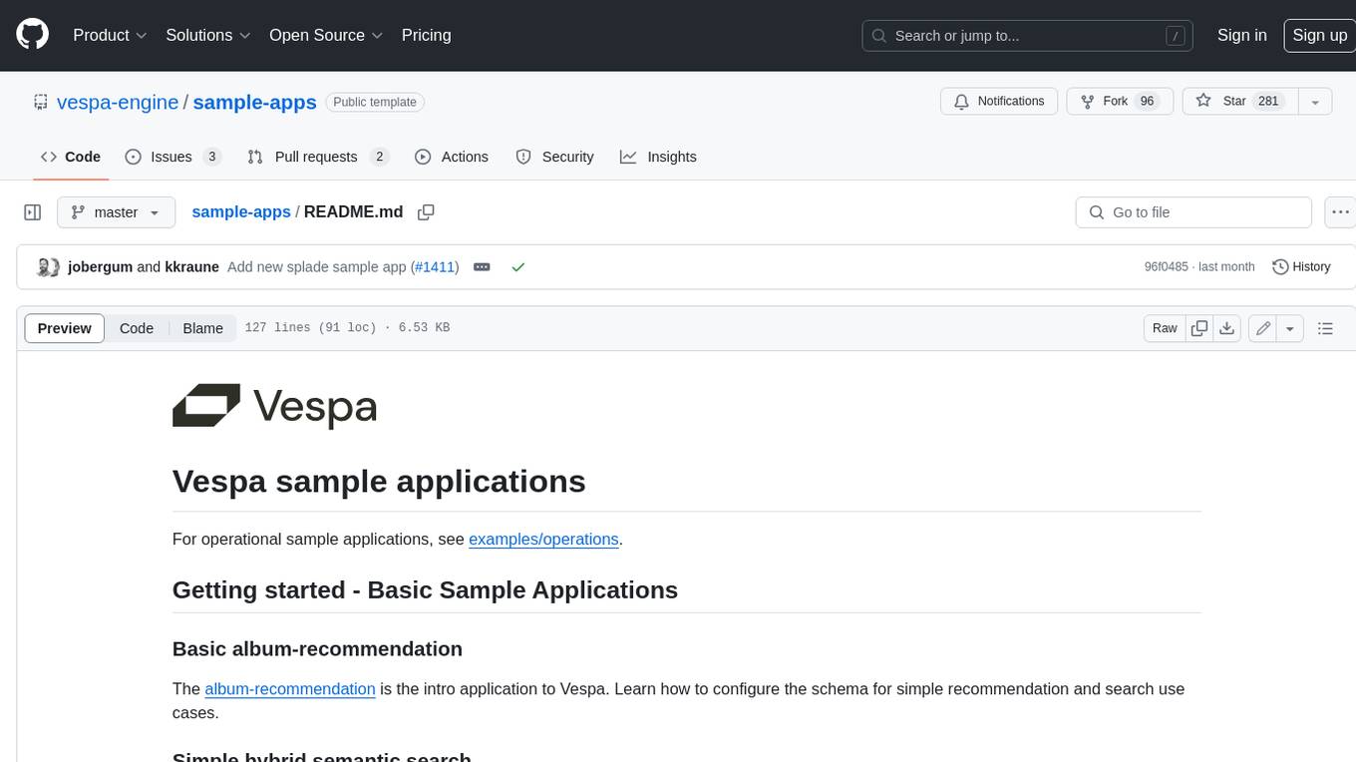Copy the README.md file path
Screen dimensions: 1356x762
pos(426,212)
